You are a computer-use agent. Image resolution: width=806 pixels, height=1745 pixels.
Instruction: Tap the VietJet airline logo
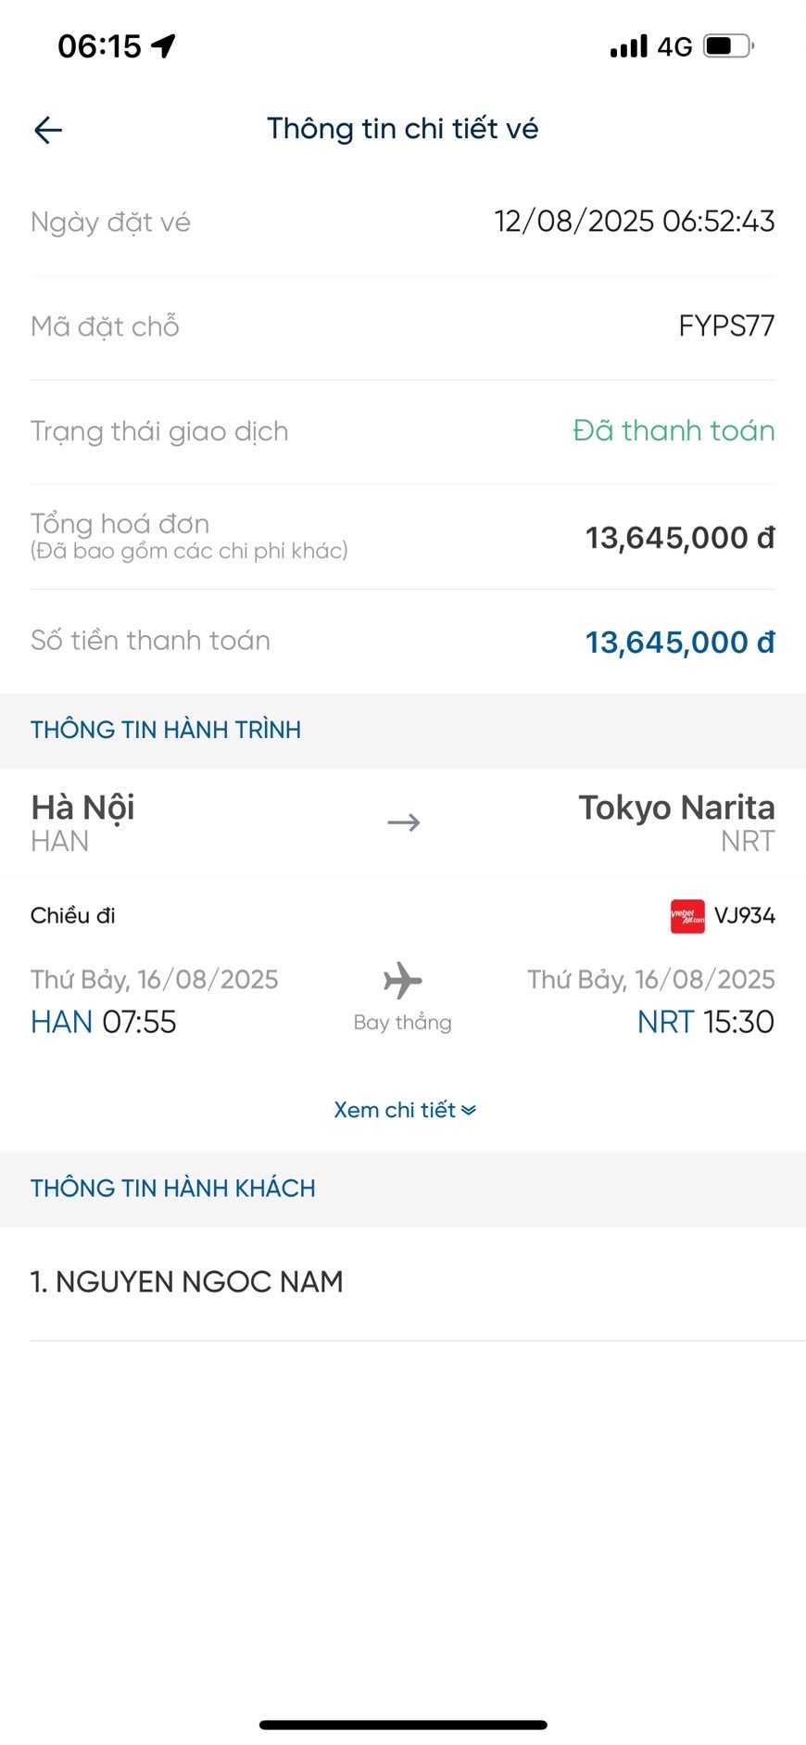(687, 916)
